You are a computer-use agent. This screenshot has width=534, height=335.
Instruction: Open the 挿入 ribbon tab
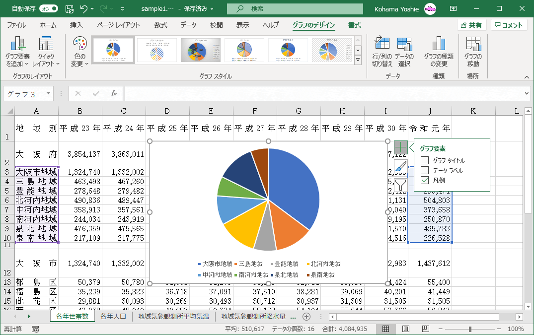click(x=76, y=25)
